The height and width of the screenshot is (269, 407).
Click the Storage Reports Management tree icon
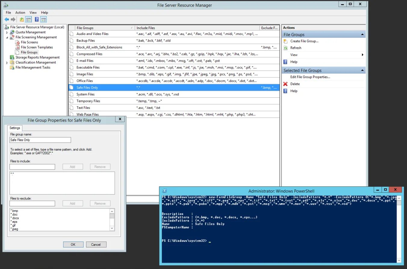pos(12,57)
